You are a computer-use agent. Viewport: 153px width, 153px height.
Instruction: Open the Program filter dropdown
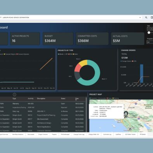pyautogui.click(x=150, y=42)
